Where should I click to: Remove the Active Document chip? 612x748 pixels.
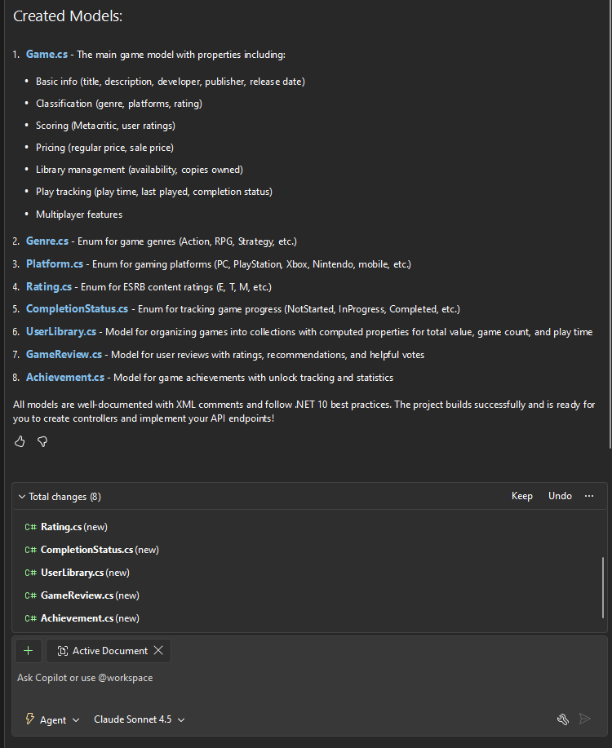point(158,651)
